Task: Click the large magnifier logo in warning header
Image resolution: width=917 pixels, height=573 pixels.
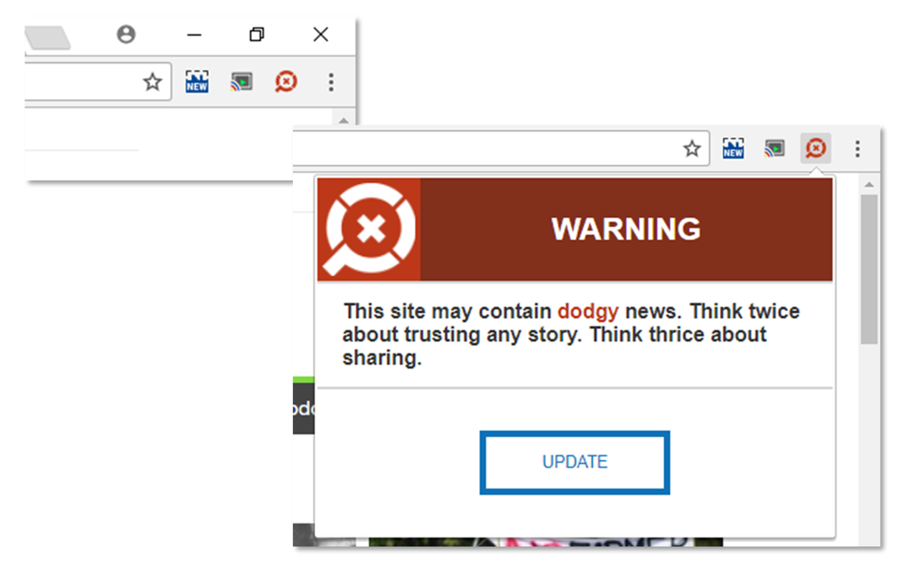Action: [369, 229]
